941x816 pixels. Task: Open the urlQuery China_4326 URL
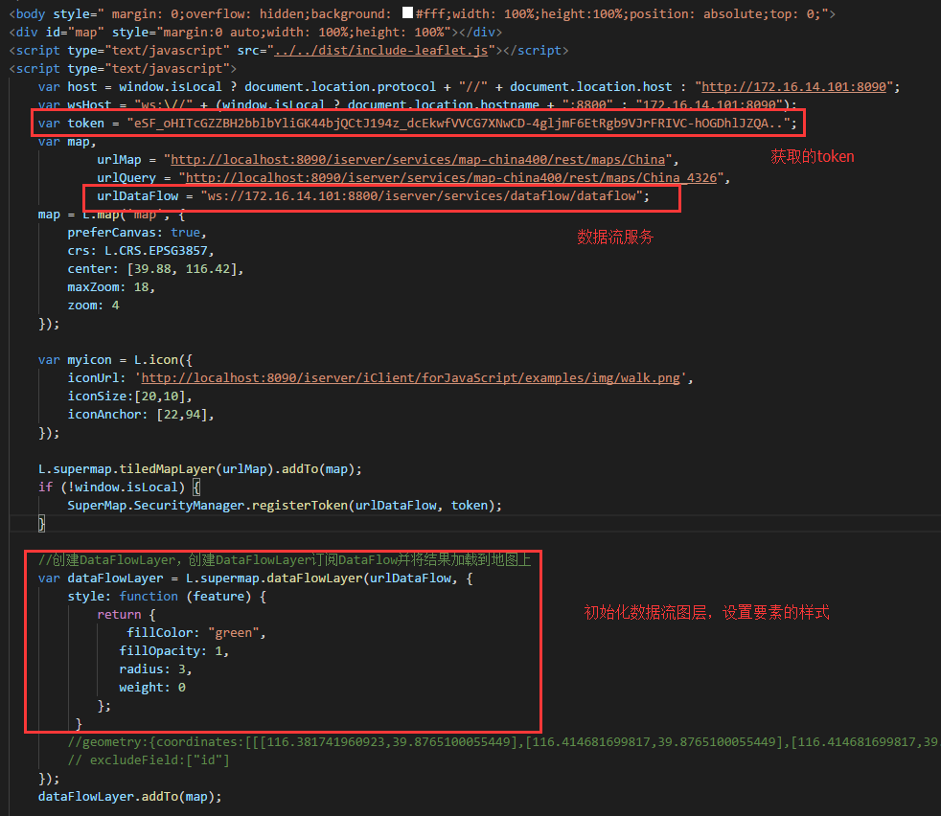[451, 178]
